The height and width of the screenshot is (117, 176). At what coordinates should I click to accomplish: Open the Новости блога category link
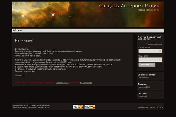[62, 83]
